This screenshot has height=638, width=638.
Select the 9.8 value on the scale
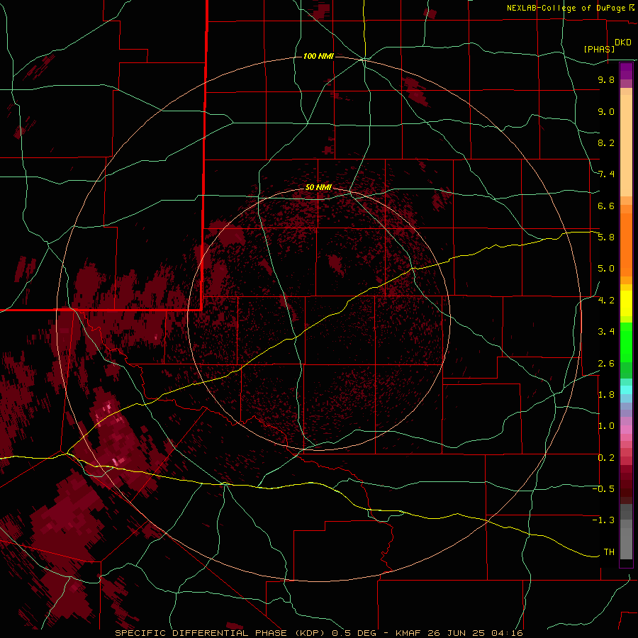pos(606,79)
